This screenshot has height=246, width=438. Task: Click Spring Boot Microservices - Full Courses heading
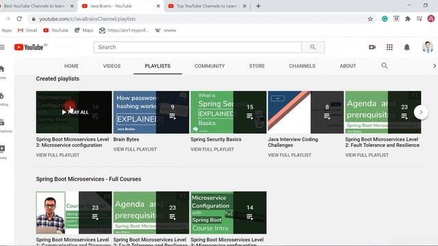point(88,179)
